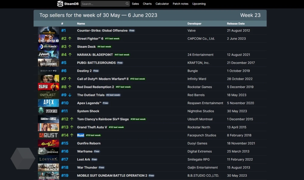The height and width of the screenshot is (180, 304).
Task: Navigate to the Upcoming section
Action: tap(199, 4)
